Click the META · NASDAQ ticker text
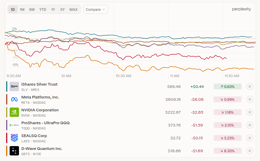 click(33, 103)
